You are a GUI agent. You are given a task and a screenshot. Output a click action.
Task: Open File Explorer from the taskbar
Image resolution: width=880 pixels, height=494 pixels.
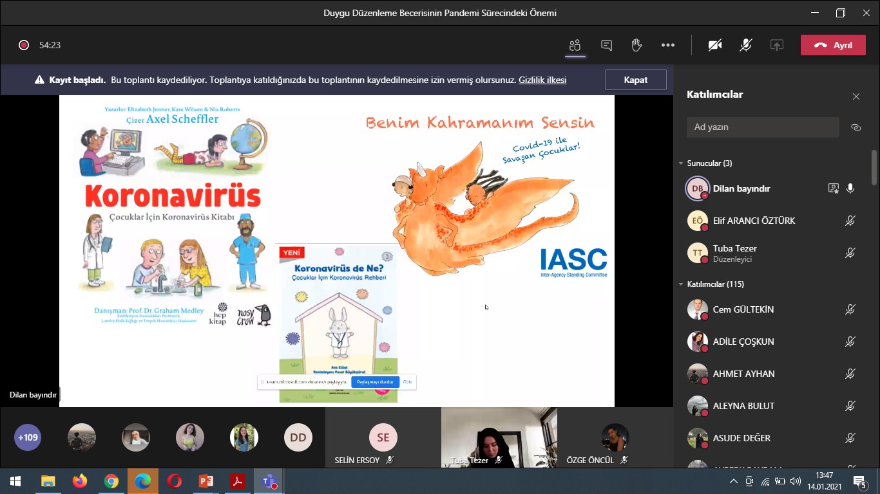tap(48, 481)
